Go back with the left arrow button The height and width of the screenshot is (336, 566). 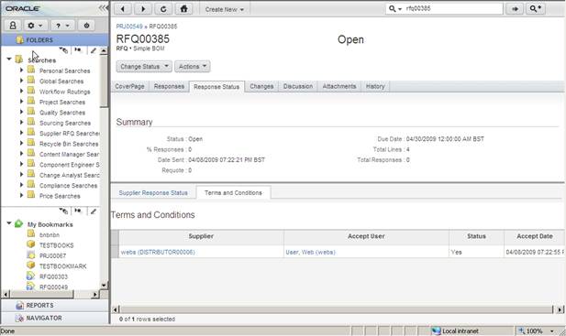click(123, 9)
